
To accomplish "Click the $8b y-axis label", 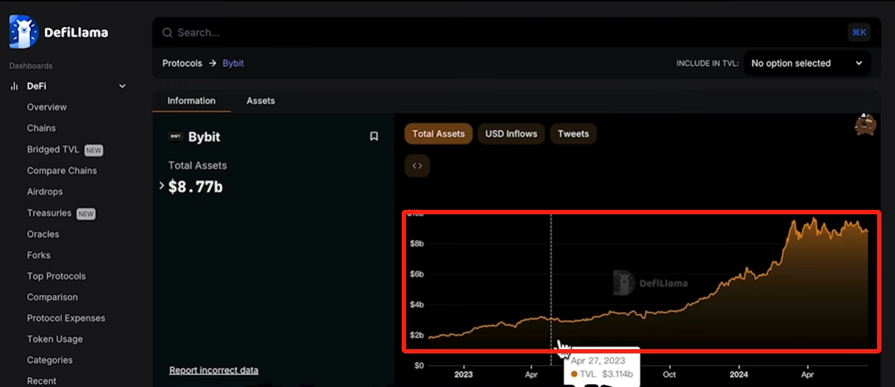I will pos(415,243).
